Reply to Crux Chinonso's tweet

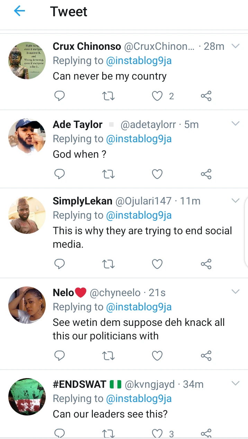coord(60,96)
